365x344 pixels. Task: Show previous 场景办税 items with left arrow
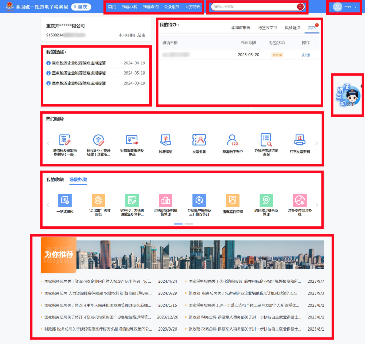pyautogui.click(x=48, y=205)
